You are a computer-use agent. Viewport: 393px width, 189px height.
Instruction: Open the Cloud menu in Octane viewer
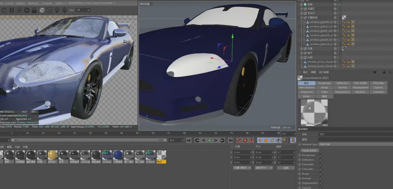click(9, 3)
